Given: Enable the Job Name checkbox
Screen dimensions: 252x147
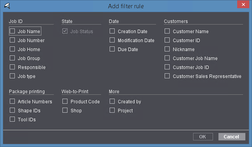Looking at the screenshot, I should (x=12, y=31).
